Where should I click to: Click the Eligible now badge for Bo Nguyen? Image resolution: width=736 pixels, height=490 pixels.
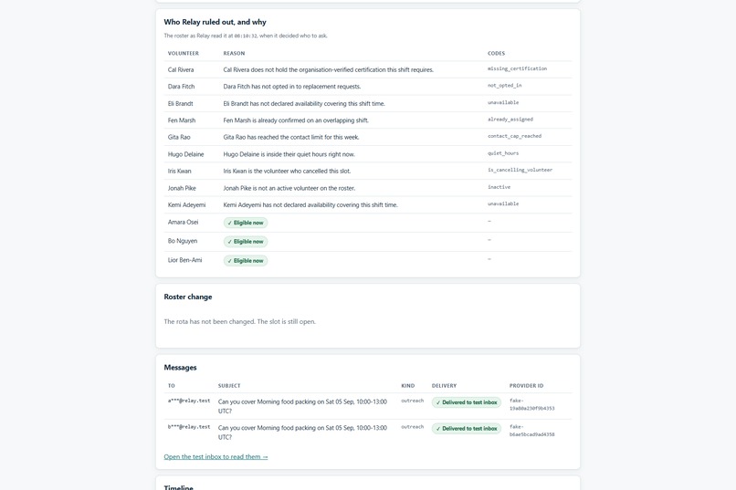246,242
